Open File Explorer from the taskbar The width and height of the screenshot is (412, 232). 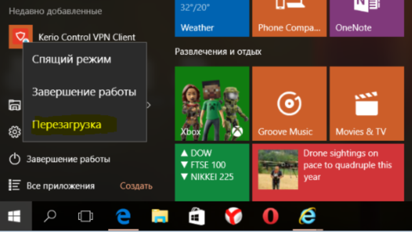click(x=160, y=217)
